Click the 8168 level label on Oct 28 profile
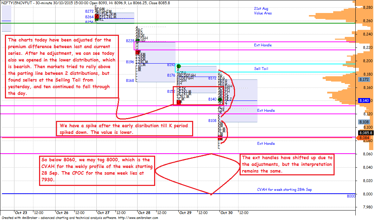Image resolution: width=374 pixels, height=220 pixels. coord(130,80)
